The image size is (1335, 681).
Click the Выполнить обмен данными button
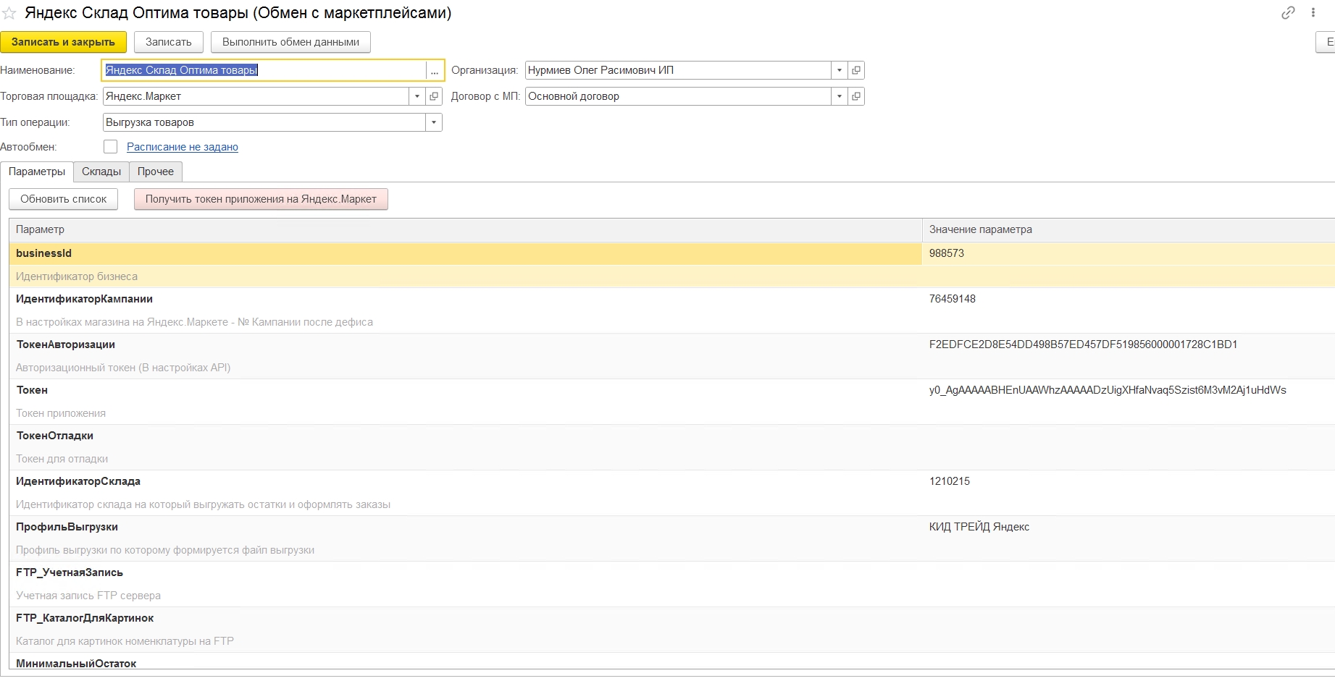(290, 42)
